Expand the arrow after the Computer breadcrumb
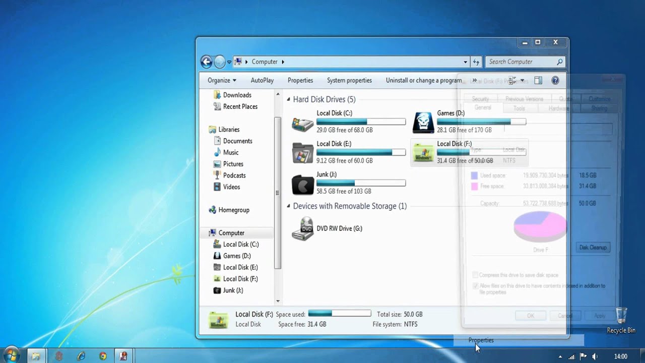This screenshot has height=363, width=645. click(x=283, y=62)
